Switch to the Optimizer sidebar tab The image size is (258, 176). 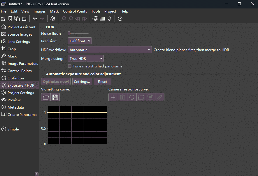[16, 78]
